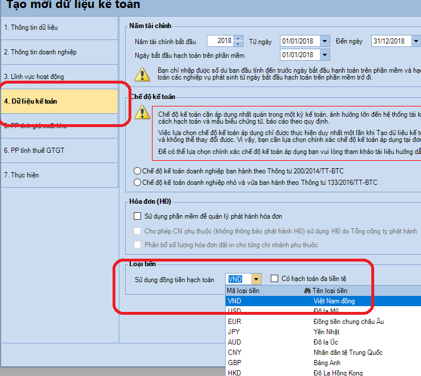Click the VND currency text field
This screenshot has height=376, width=421.
(x=239, y=279)
